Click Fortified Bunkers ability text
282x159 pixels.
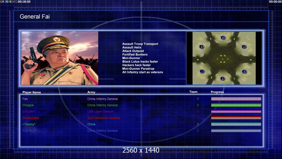click(135, 55)
